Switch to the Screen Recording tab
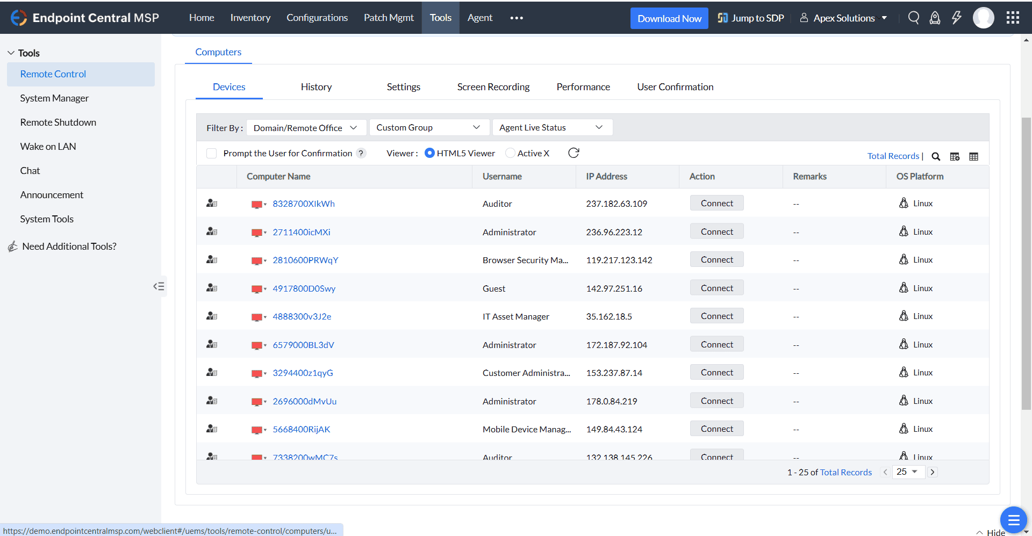Image resolution: width=1032 pixels, height=536 pixels. point(493,86)
